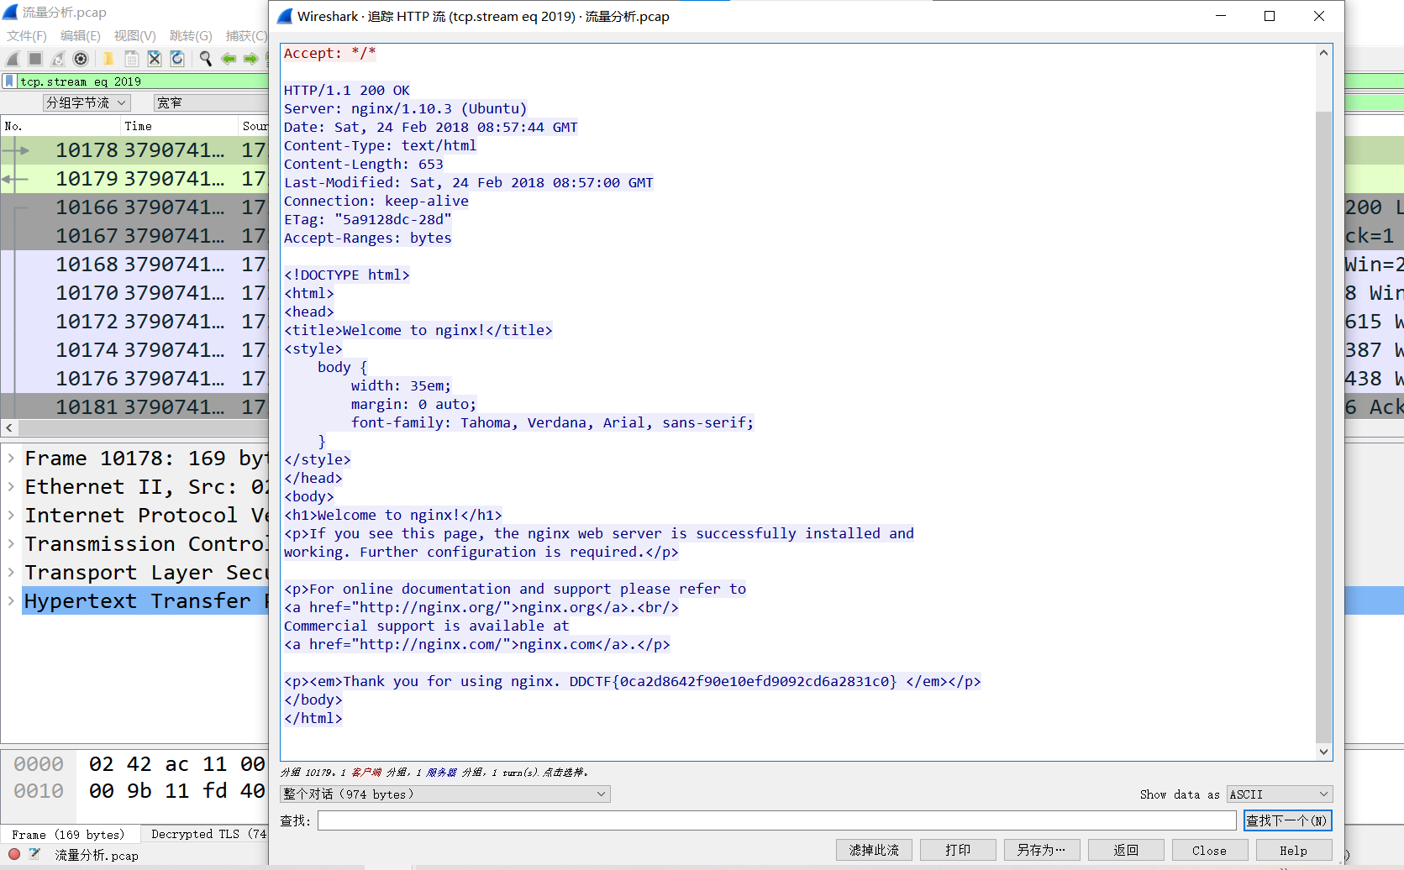Click the expert info red circle
Screen dimensions: 1404x870
[x=14, y=854]
